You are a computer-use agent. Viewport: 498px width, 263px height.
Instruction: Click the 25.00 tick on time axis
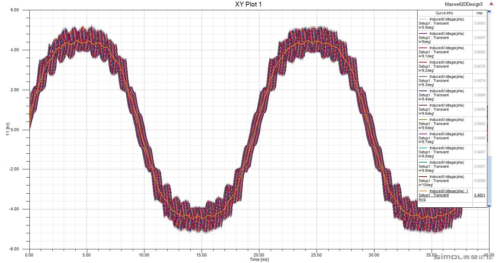pos(317,255)
